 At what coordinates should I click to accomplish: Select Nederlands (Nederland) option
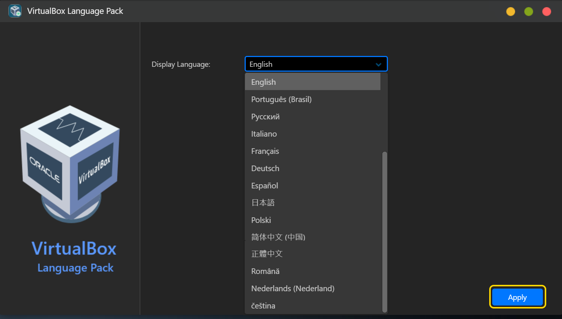313,288
